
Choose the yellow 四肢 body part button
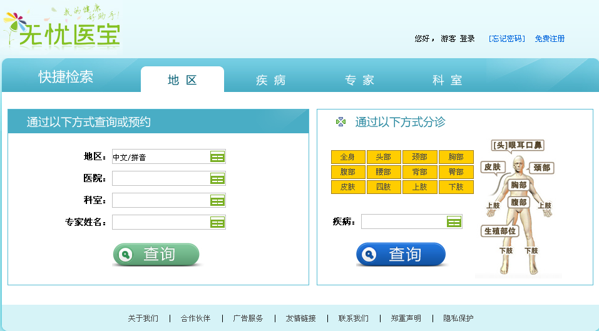point(384,187)
